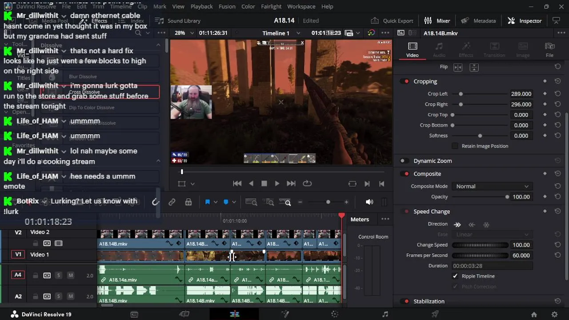Open the Metadata panel

478,21
